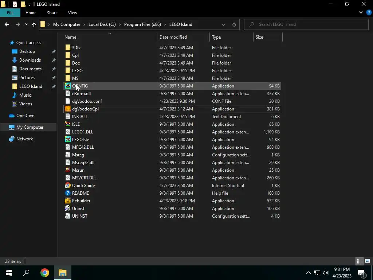Select the UNINST configuration file name
Screen dimensions: 373x280
(80, 216)
